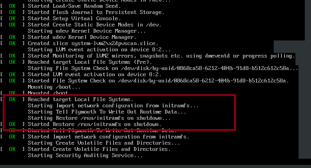
Task: Click OK beside "Started Create Volatile Files and Directories"
Action: [12, 149]
